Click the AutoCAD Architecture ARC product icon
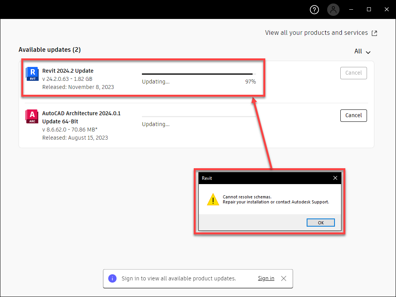396x297 pixels. tap(32, 116)
